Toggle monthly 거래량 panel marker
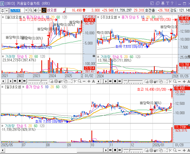 [x=3, y=56]
